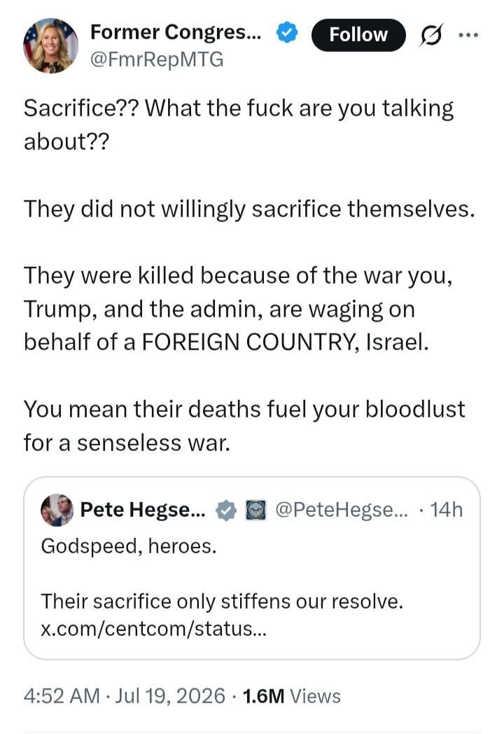Click the grey verified badge on quoted post
This screenshot has height=734, width=504.
pyautogui.click(x=226, y=511)
